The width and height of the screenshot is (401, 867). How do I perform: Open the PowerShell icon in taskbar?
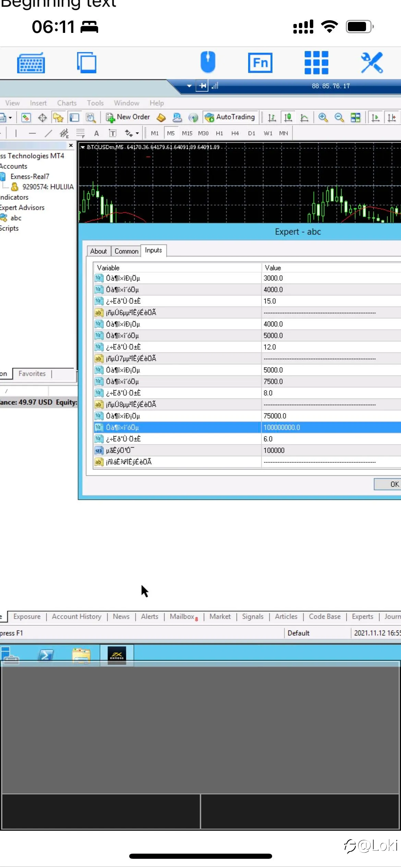click(x=46, y=655)
